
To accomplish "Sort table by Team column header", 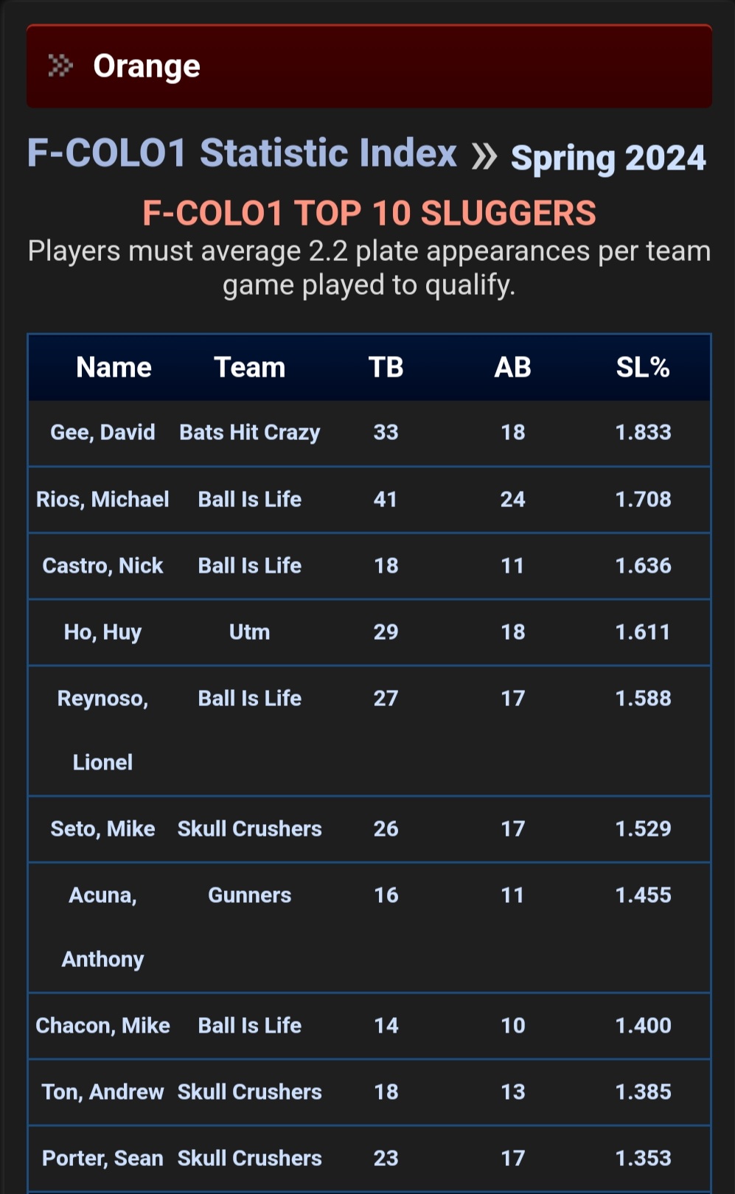I will [x=249, y=367].
